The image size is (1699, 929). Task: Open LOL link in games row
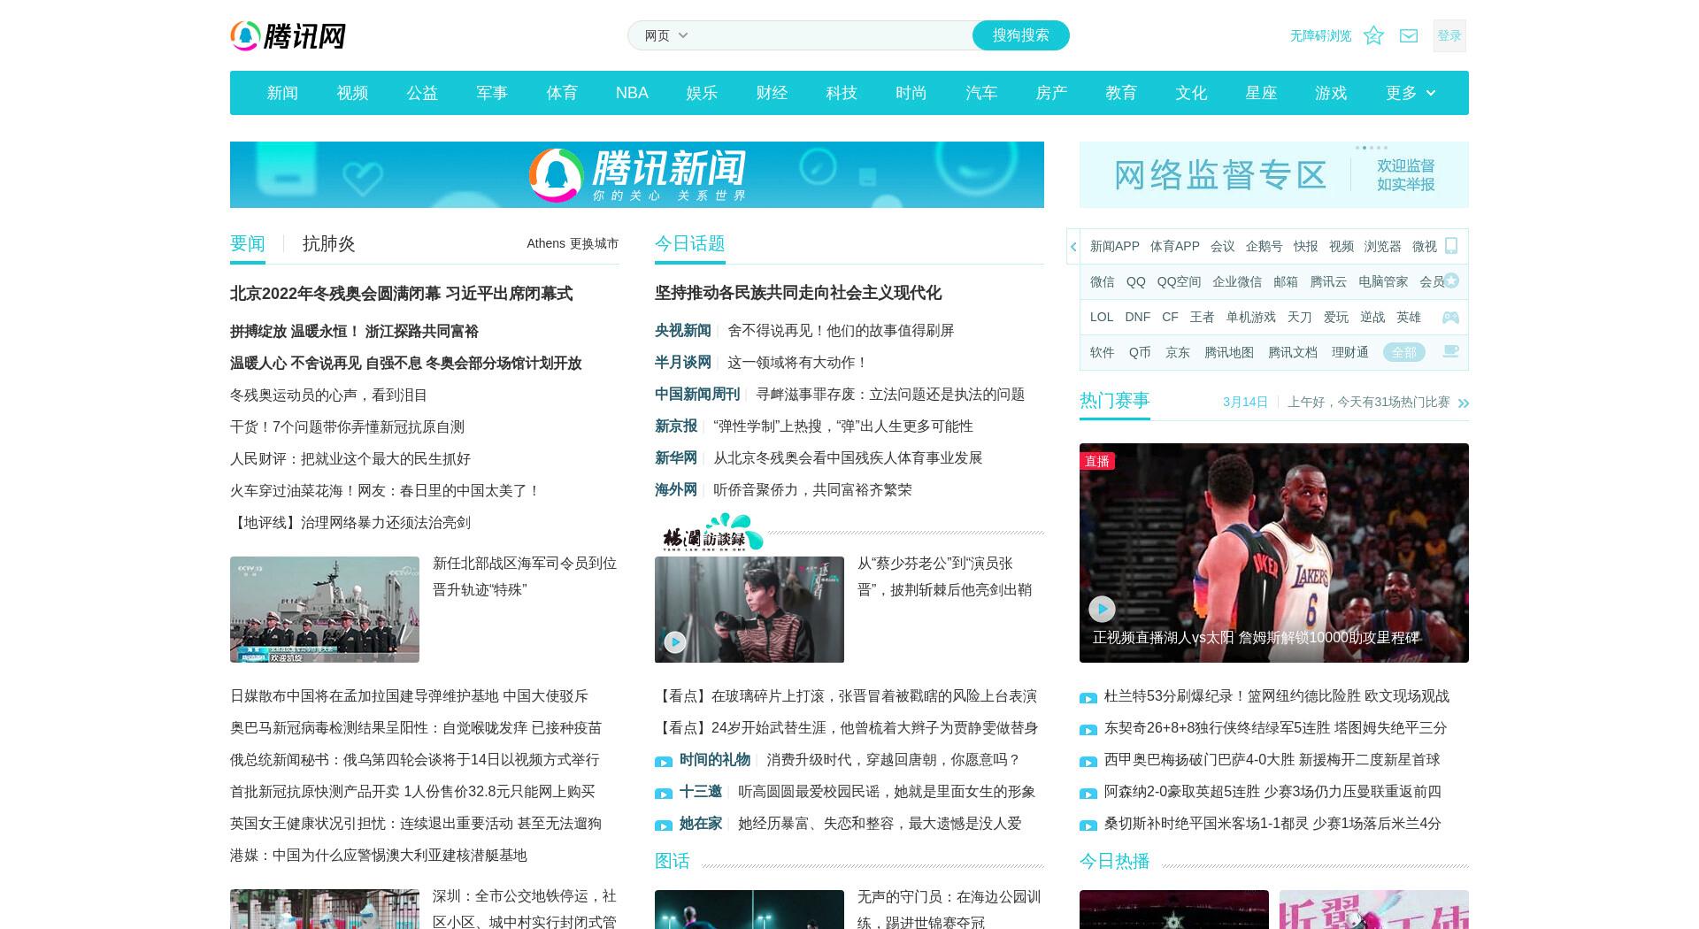click(1102, 317)
